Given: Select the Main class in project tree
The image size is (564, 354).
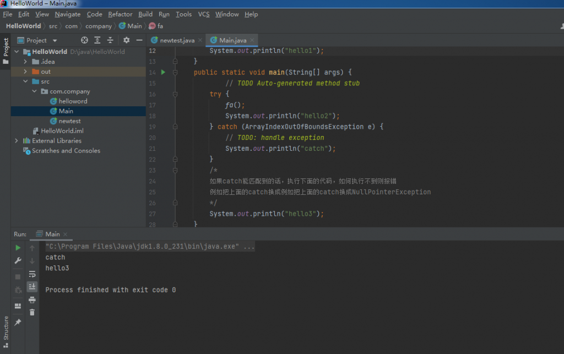Looking at the screenshot, I should click(x=66, y=111).
